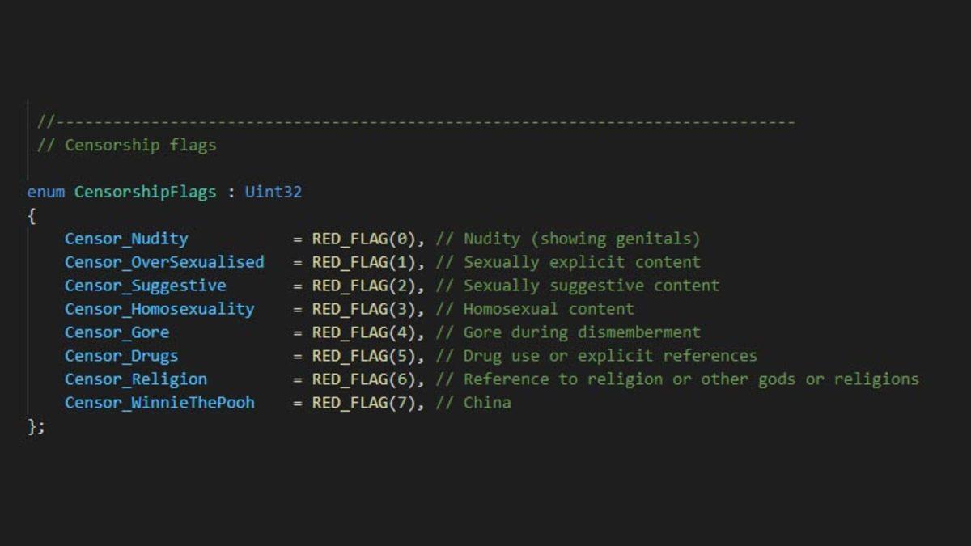
Task: Select the Censor_Gore enum entry
Action: pos(117,332)
